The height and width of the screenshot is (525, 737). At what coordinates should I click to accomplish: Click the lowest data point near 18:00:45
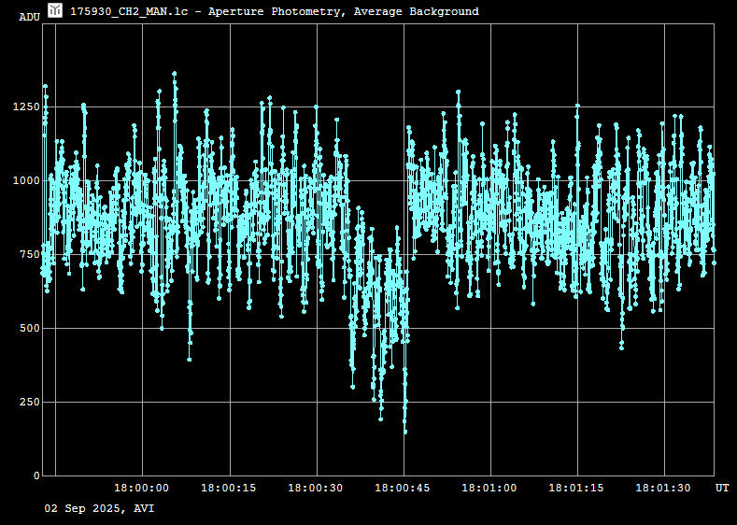click(405, 432)
